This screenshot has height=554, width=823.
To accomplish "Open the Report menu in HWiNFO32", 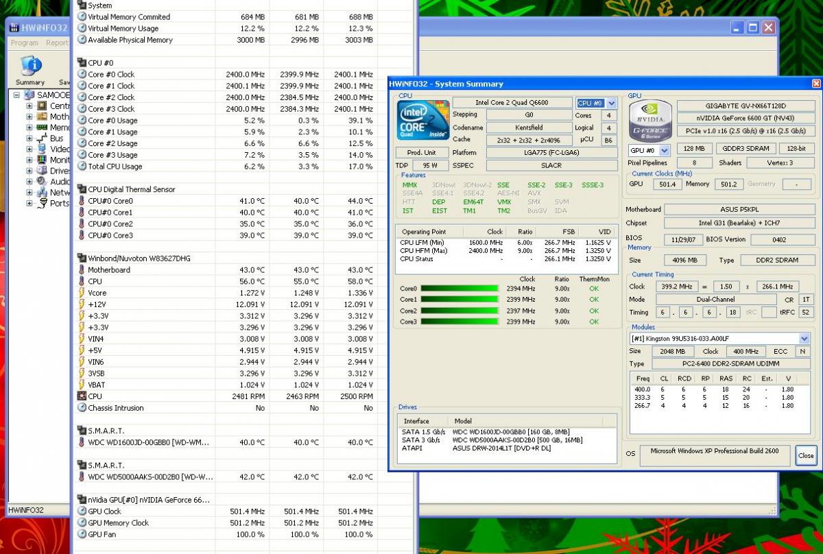I will [57, 43].
